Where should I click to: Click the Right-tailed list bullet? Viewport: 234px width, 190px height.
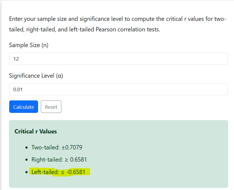click(x=26, y=160)
